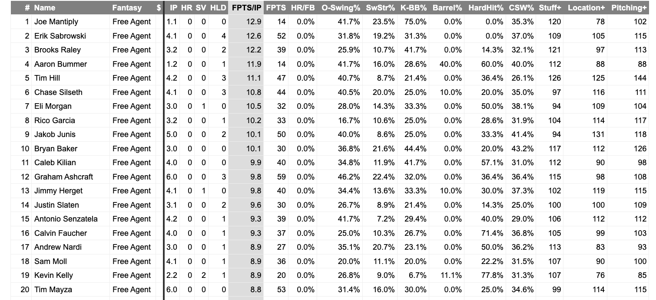Image resolution: width=656 pixels, height=300 pixels.
Task: Sort by the Barrel% column header
Action: (x=447, y=8)
